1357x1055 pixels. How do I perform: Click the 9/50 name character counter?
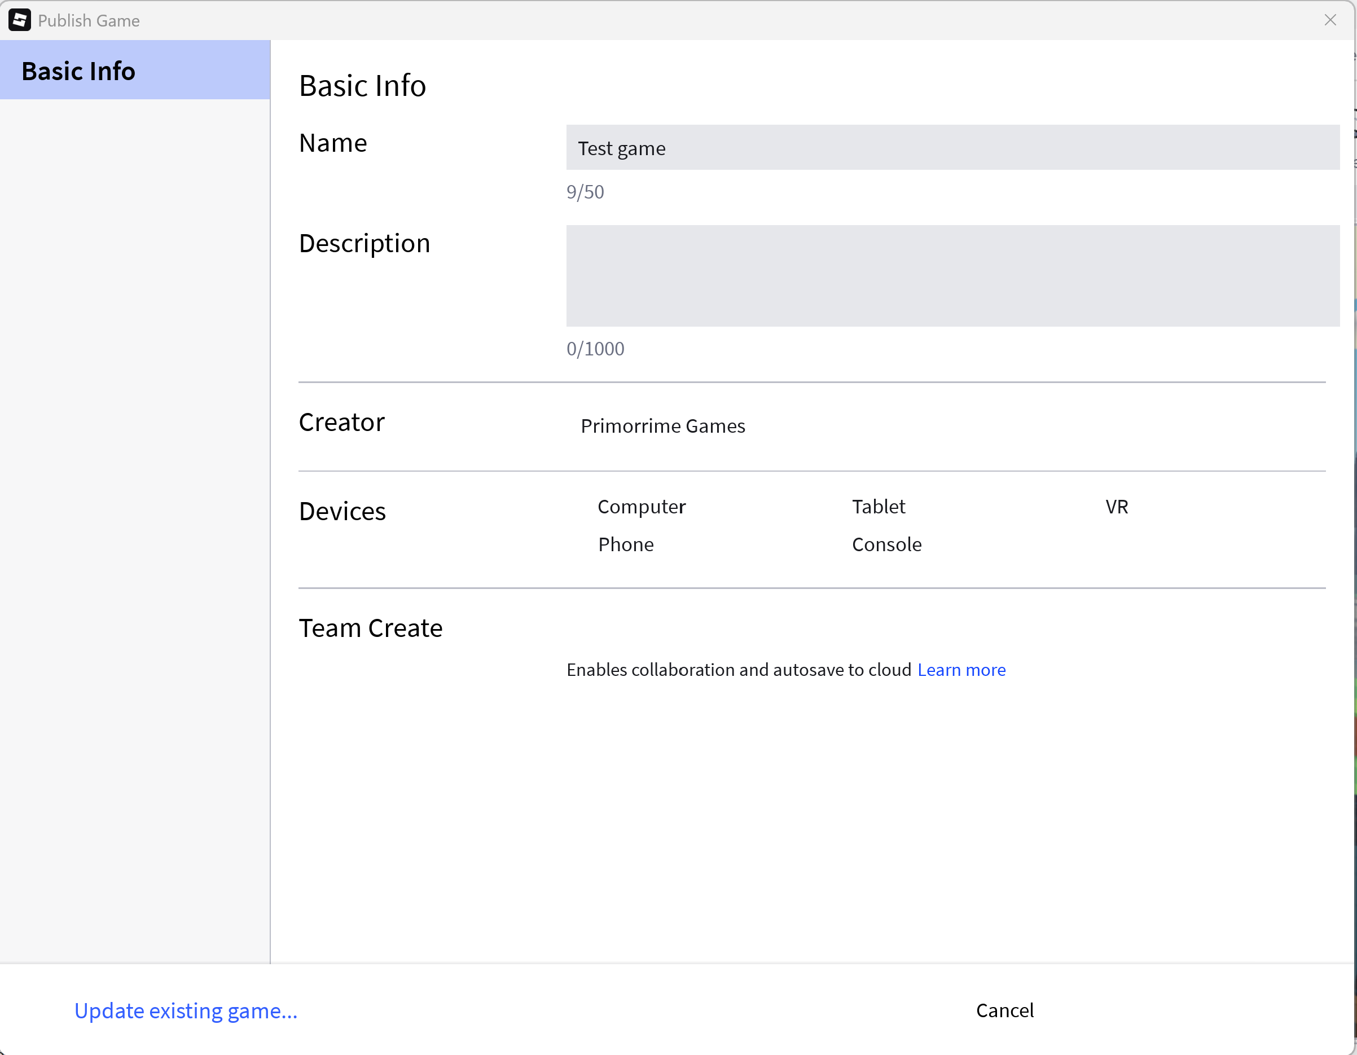tap(585, 192)
